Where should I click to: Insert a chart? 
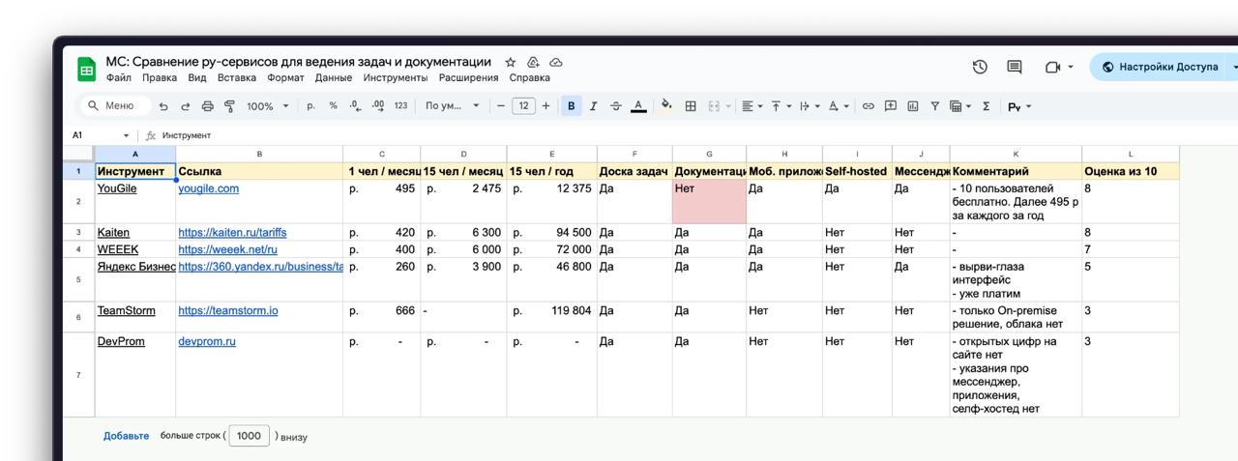pos(912,106)
